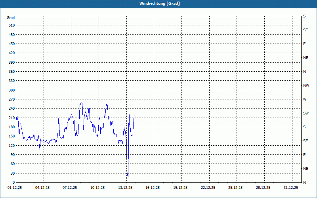This screenshot has width=317, height=198.
Task: Select the y-axis value "30"
Action: click(x=13, y=173)
